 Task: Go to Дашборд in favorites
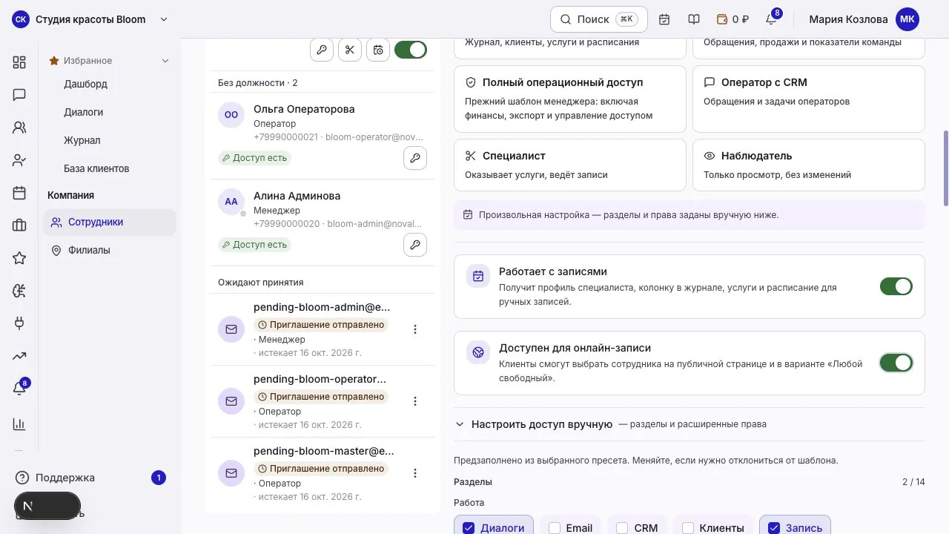[85, 84]
